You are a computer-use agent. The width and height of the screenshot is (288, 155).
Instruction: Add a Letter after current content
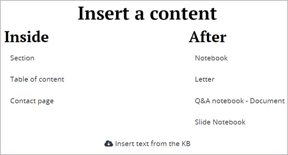pyautogui.click(x=205, y=79)
